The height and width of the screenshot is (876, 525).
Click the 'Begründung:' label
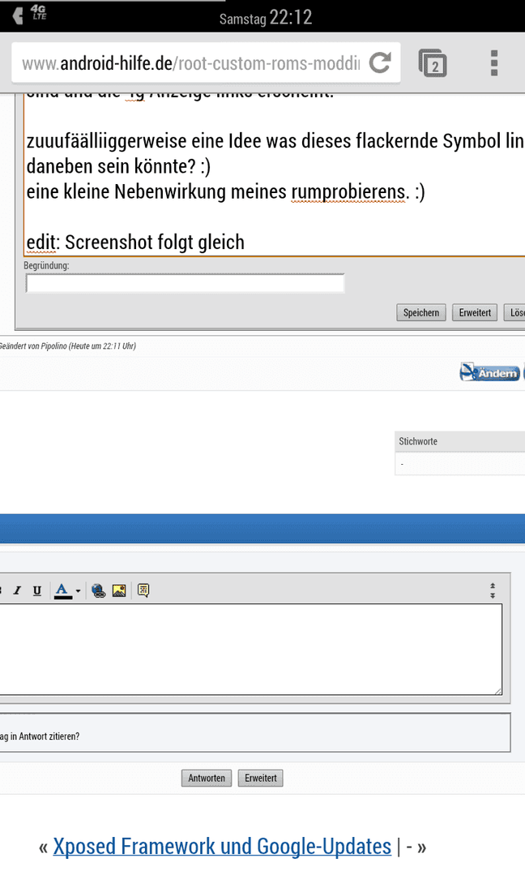coord(46,265)
